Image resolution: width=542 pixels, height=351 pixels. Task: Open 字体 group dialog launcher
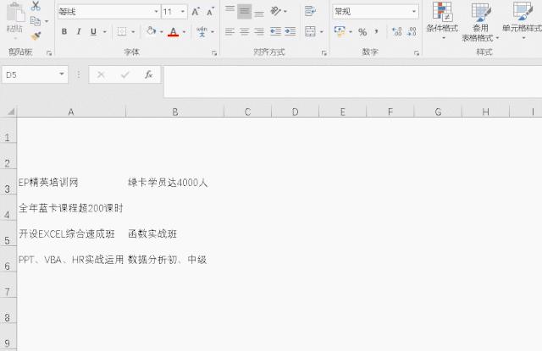pyautogui.click(x=214, y=52)
